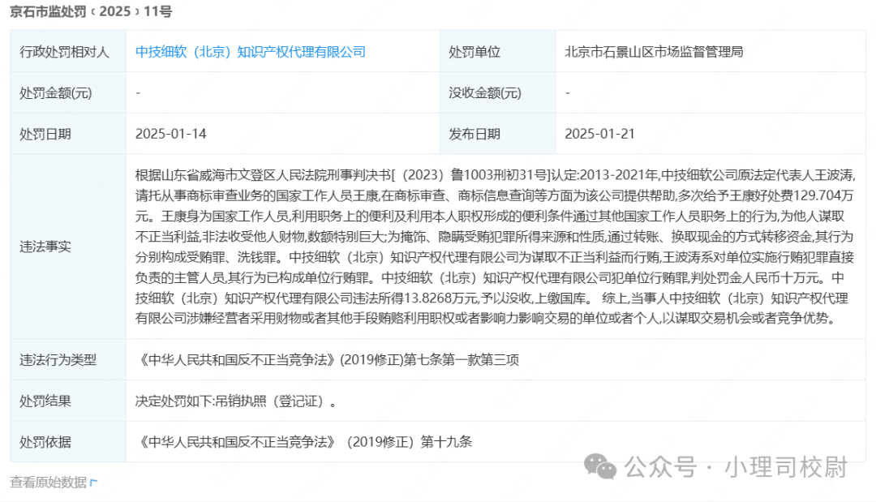The height and width of the screenshot is (502, 876).
Task: Select 北京市石景山区市场监督管理局 text
Action: coord(654,52)
